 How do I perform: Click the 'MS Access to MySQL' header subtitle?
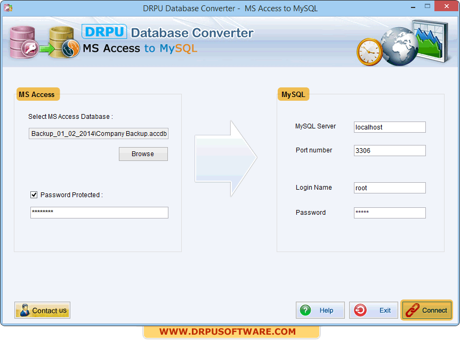click(140, 48)
